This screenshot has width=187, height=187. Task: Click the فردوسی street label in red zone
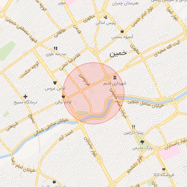(84, 80)
